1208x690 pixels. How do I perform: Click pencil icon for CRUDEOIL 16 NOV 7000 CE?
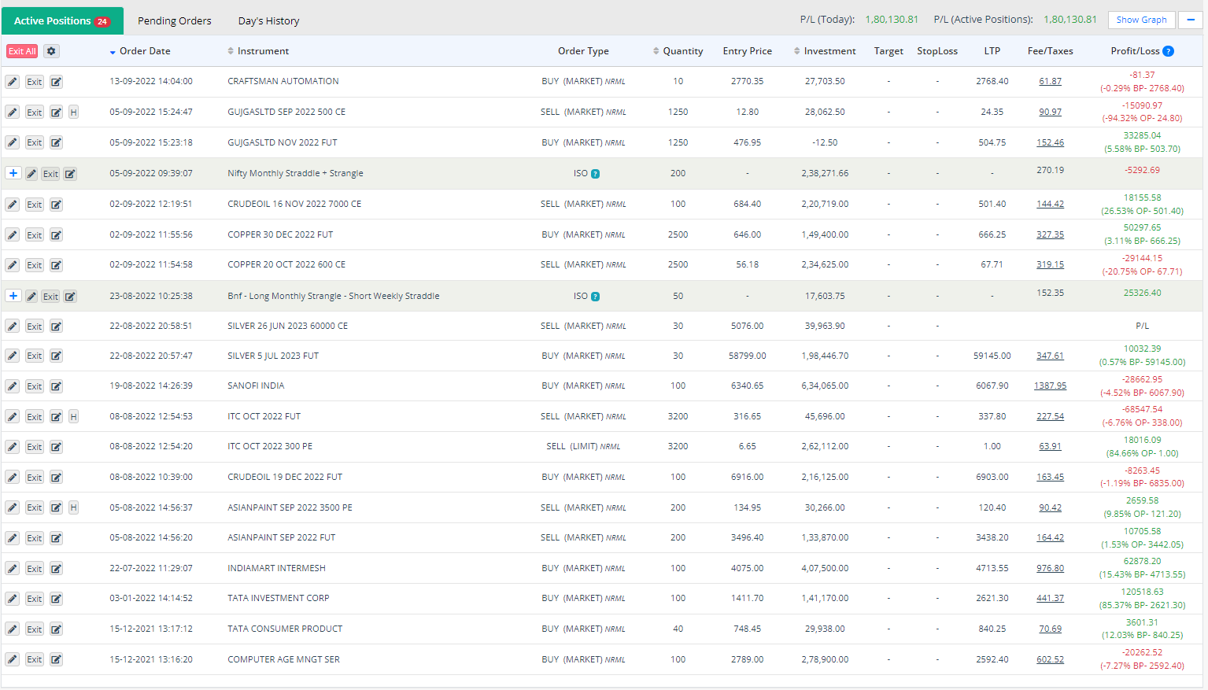[13, 205]
